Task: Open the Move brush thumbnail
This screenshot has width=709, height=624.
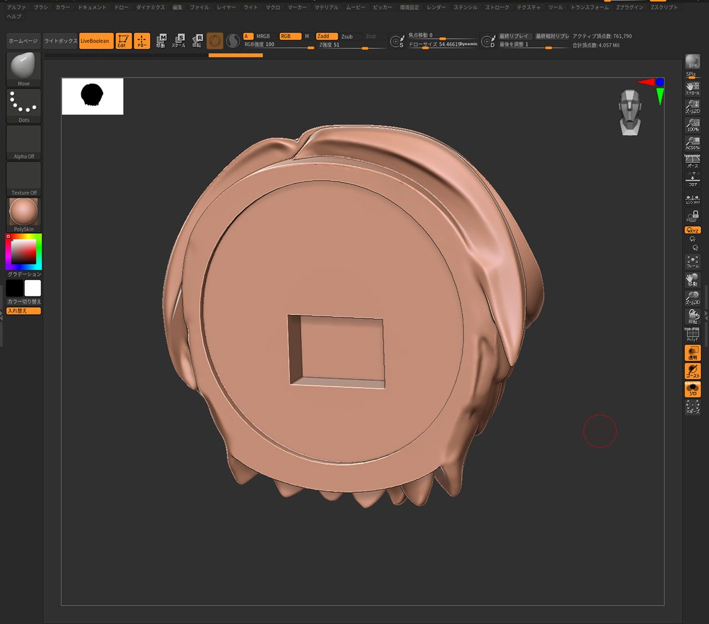Action: click(24, 69)
